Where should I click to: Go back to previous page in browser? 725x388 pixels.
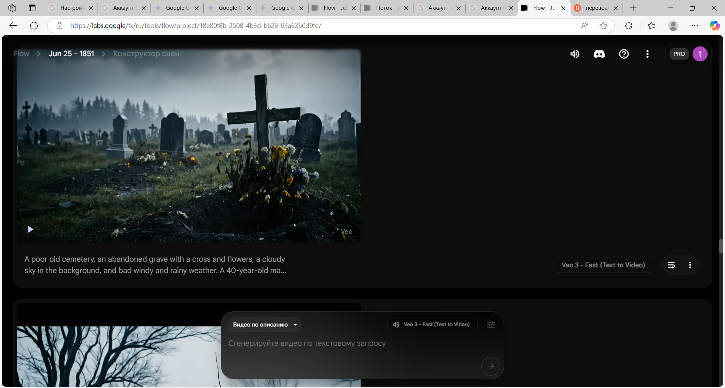click(13, 26)
